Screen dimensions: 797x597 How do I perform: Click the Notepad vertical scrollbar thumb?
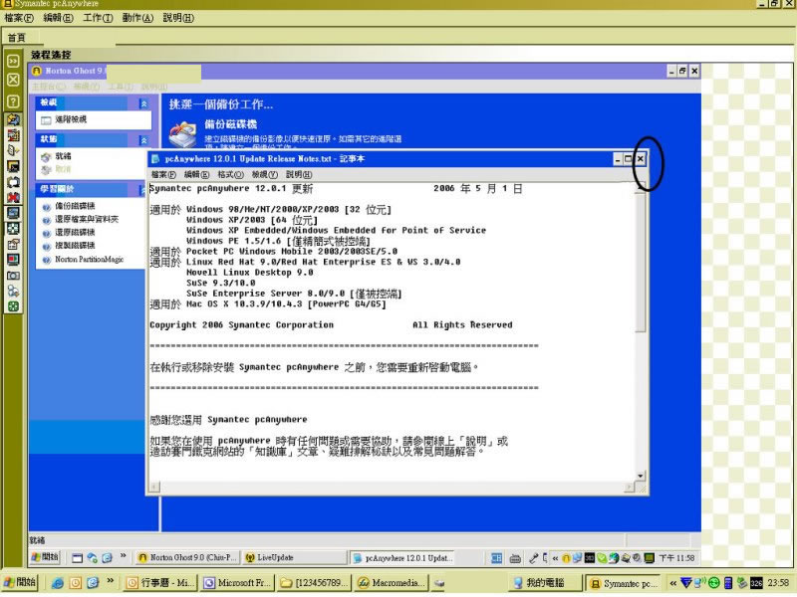coord(641,263)
